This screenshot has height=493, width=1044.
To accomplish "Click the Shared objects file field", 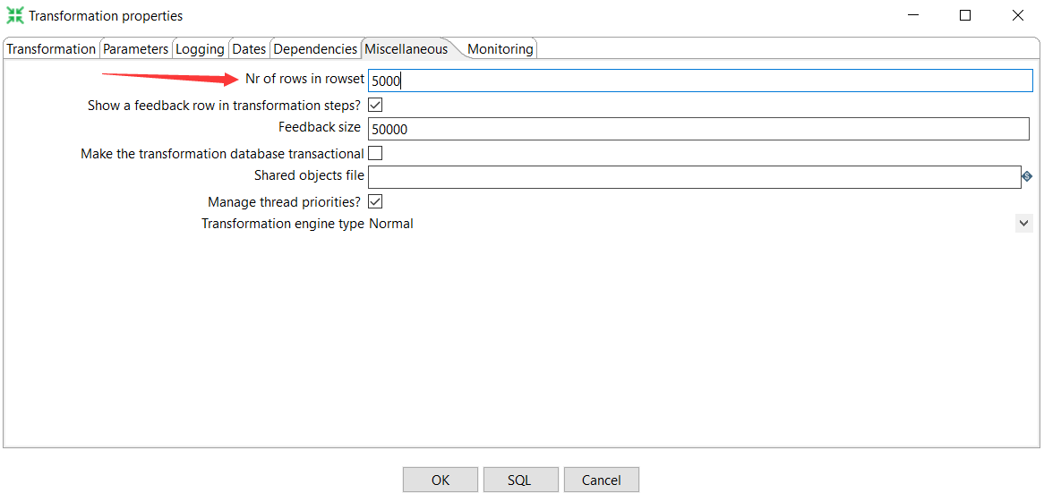I will [695, 177].
